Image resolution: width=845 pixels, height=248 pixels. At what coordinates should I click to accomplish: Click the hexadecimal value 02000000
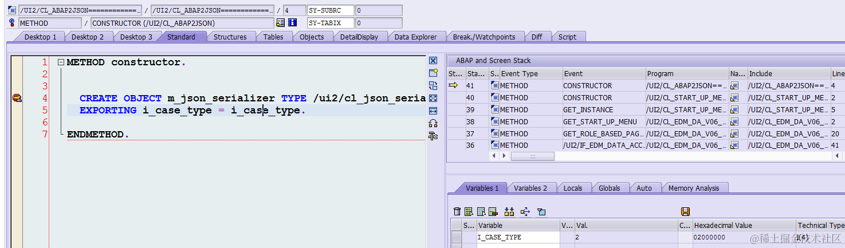[710, 237]
